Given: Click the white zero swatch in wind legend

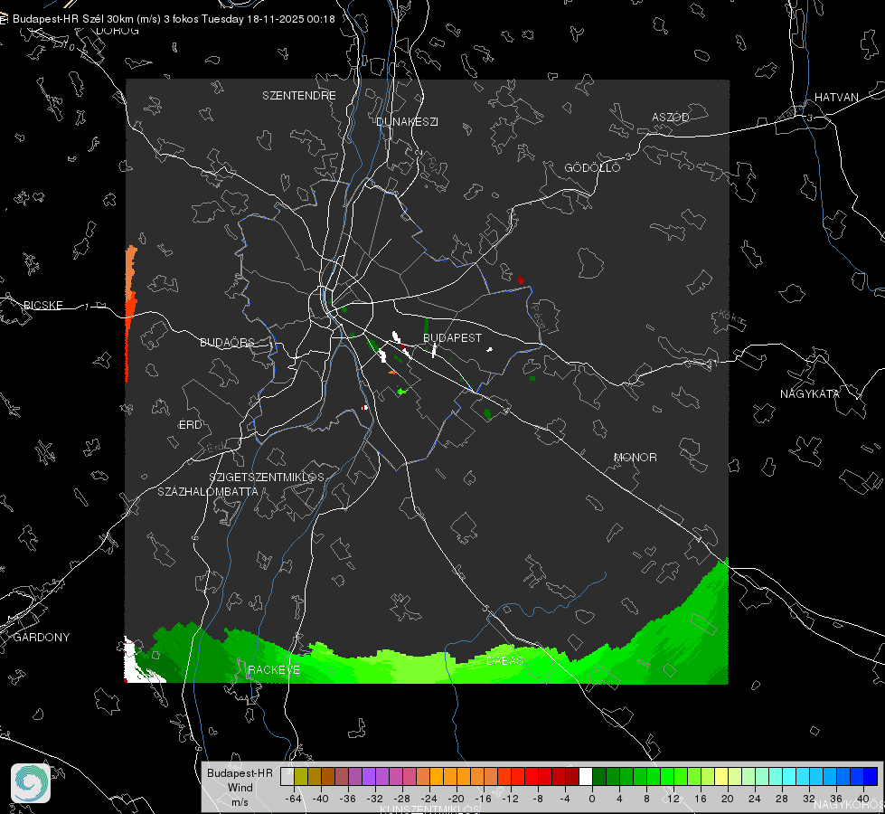Looking at the screenshot, I should click(585, 777).
